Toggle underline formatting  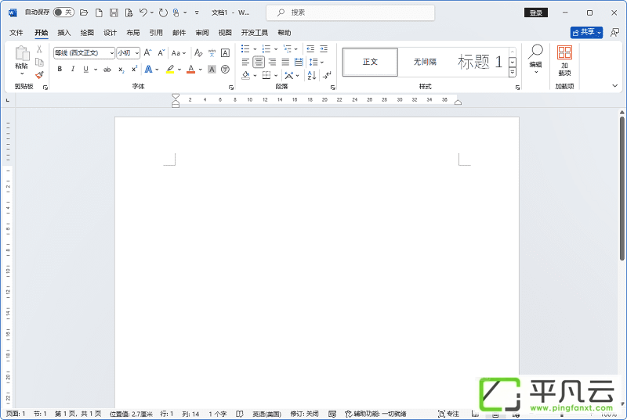(x=86, y=69)
